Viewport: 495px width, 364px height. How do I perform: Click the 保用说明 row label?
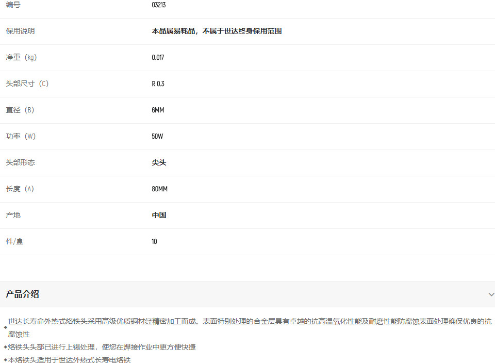pos(21,31)
